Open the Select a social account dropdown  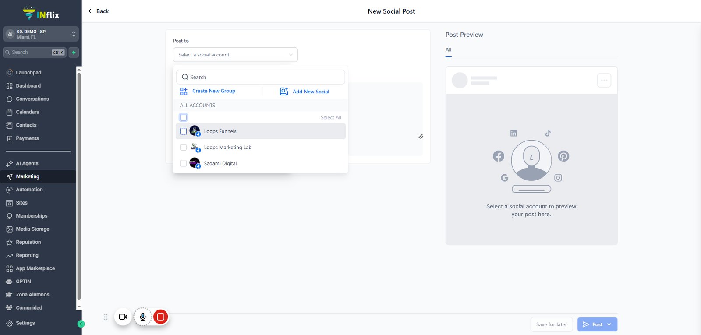[235, 55]
